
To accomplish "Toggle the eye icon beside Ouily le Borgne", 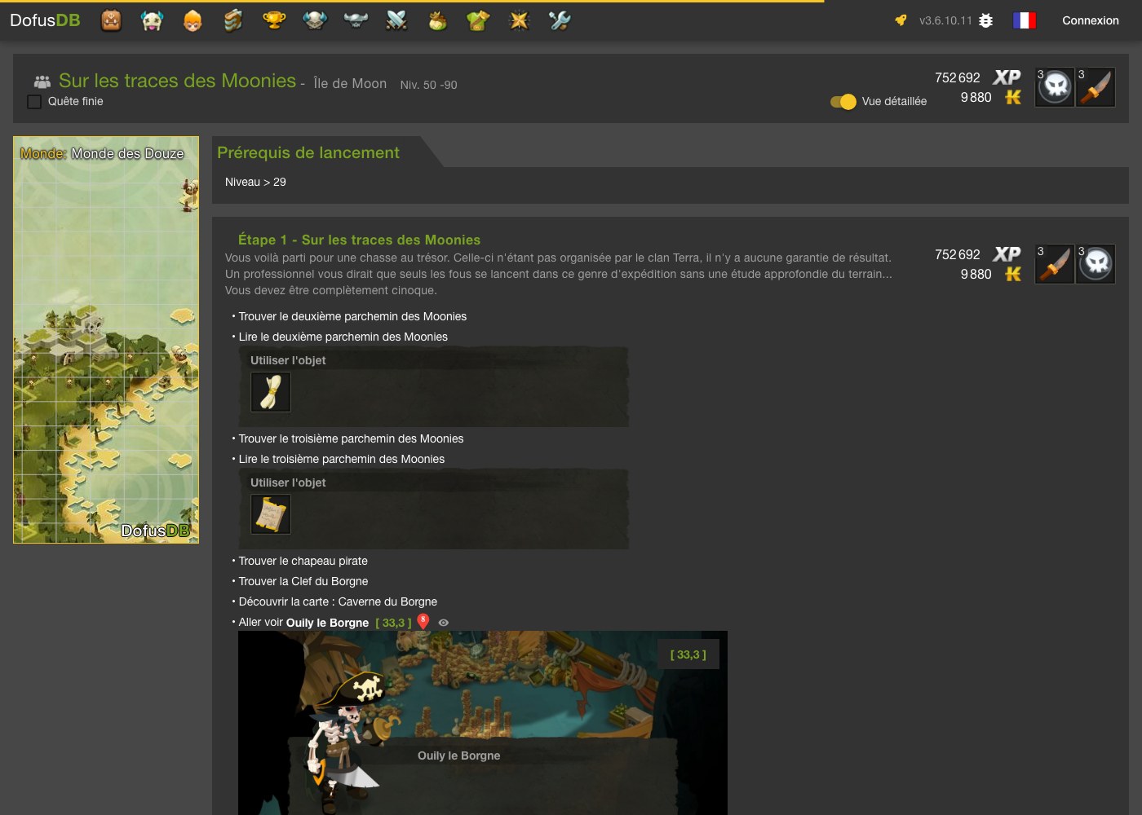I will [444, 623].
